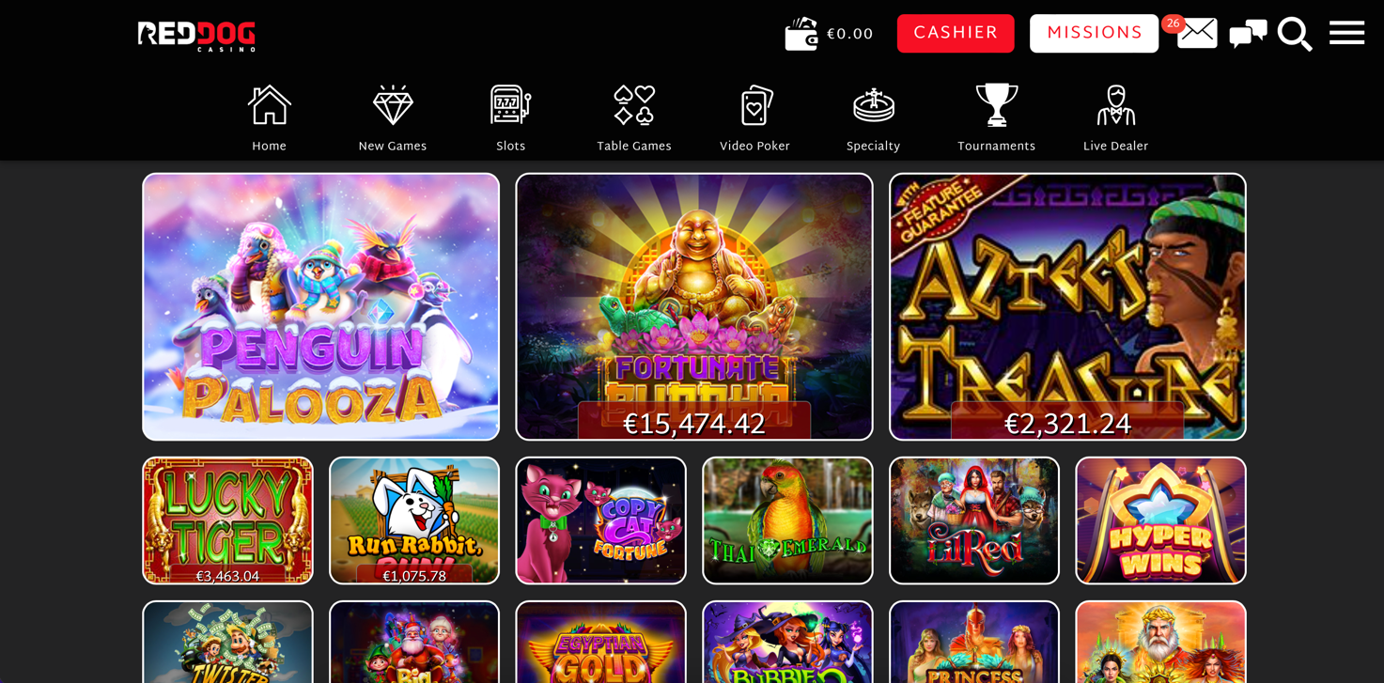Open the Live Dealer section

tap(1115, 118)
